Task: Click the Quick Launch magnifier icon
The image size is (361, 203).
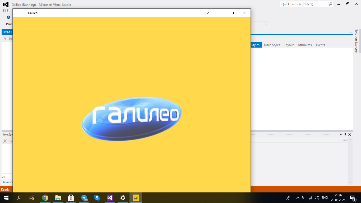Action: pyautogui.click(x=330, y=4)
